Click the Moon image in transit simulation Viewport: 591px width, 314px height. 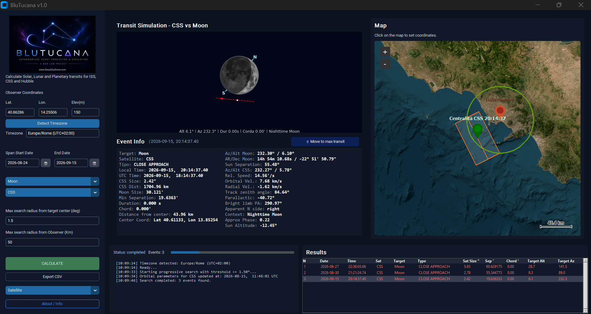pos(239,75)
